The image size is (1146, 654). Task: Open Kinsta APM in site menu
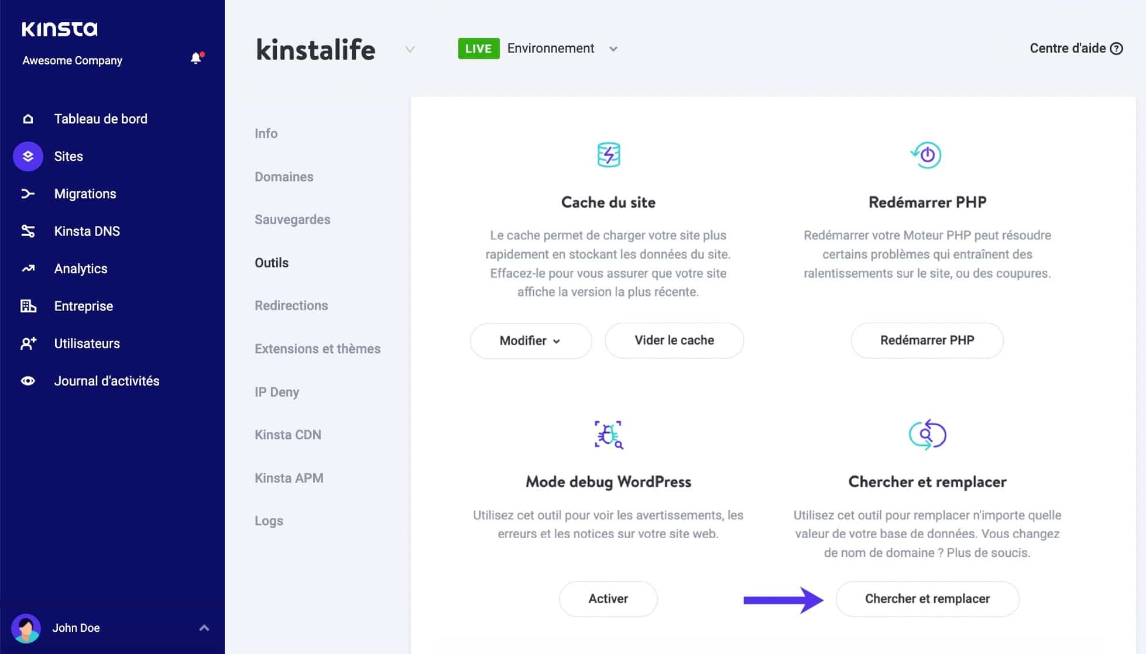point(289,479)
